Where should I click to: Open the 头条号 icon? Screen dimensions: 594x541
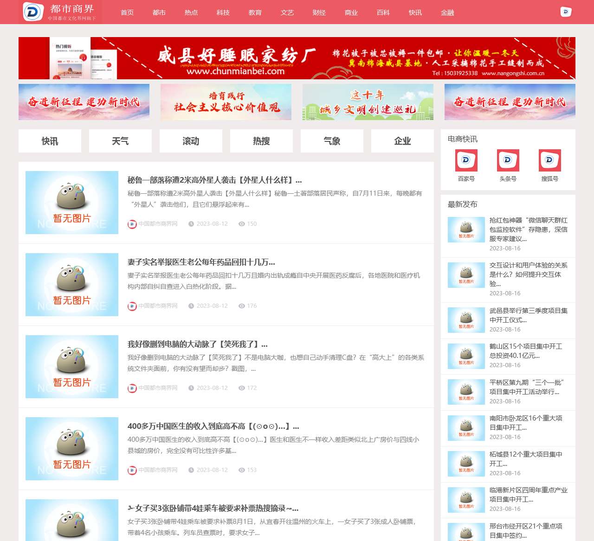click(x=508, y=160)
